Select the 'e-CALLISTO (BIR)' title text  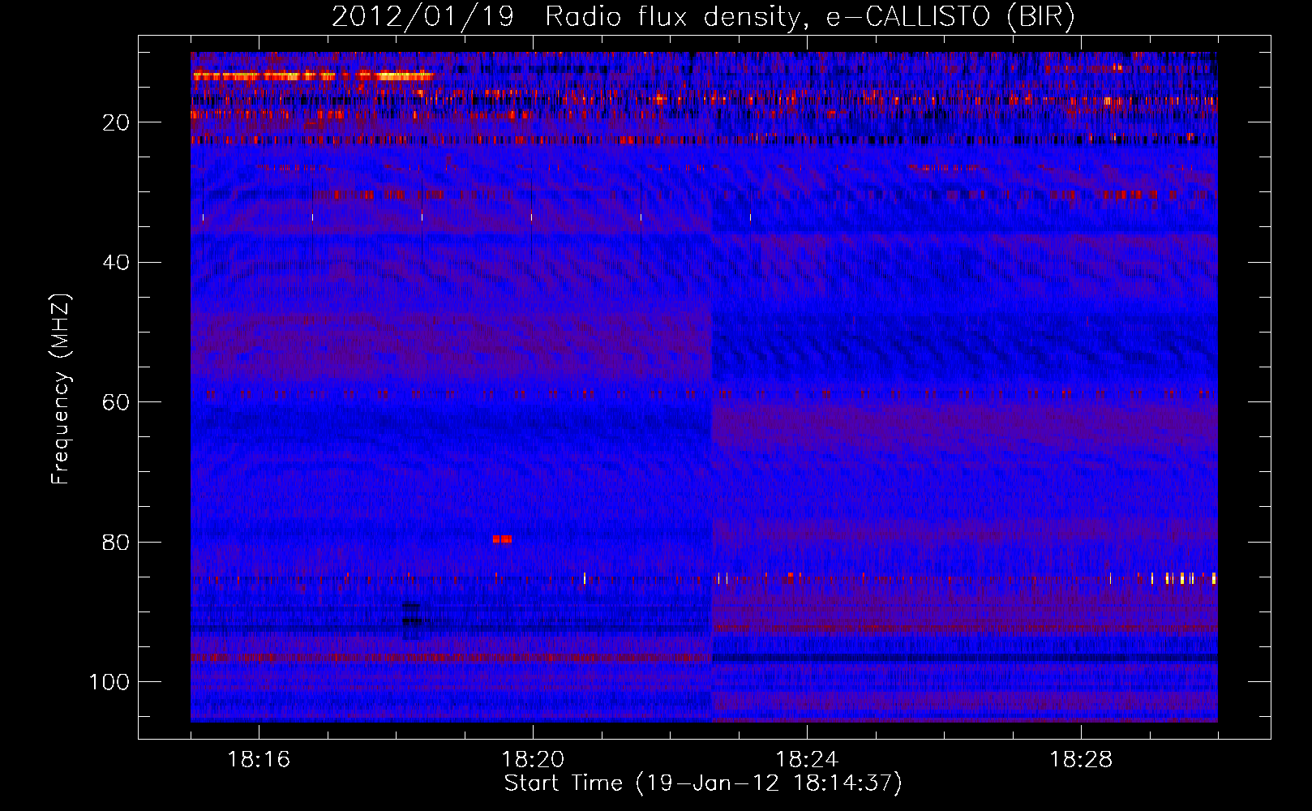click(x=950, y=17)
